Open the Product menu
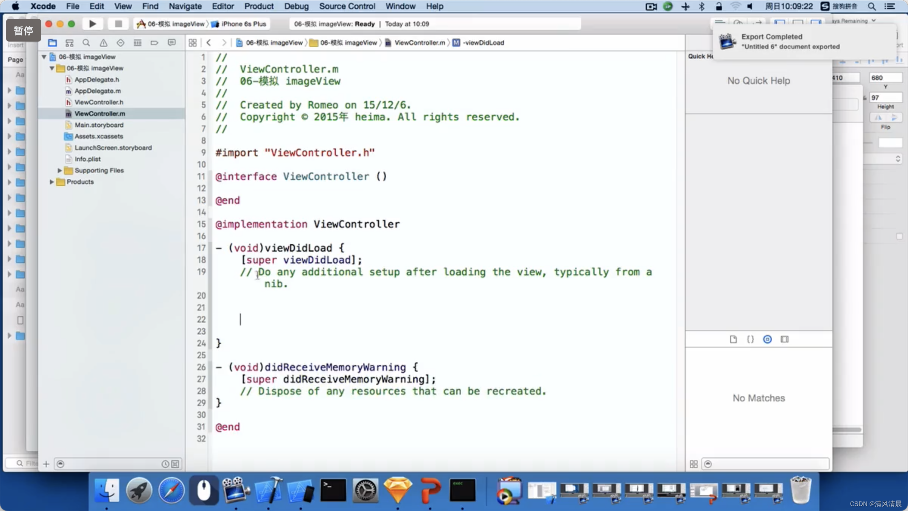 pos(259,6)
